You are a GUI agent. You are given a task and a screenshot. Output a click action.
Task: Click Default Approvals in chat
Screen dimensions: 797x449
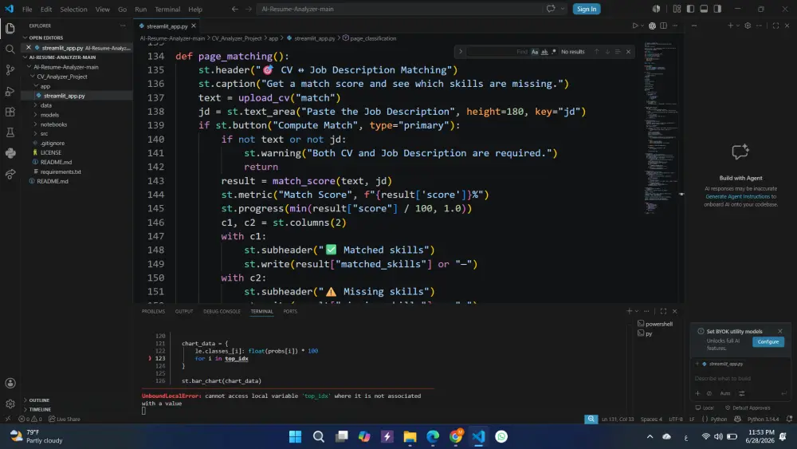tap(748, 408)
